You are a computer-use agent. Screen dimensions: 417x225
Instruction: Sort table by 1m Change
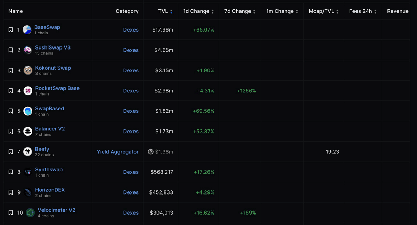tap(282, 11)
